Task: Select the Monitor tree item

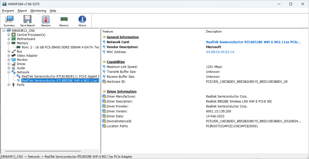Action: tap(22, 60)
